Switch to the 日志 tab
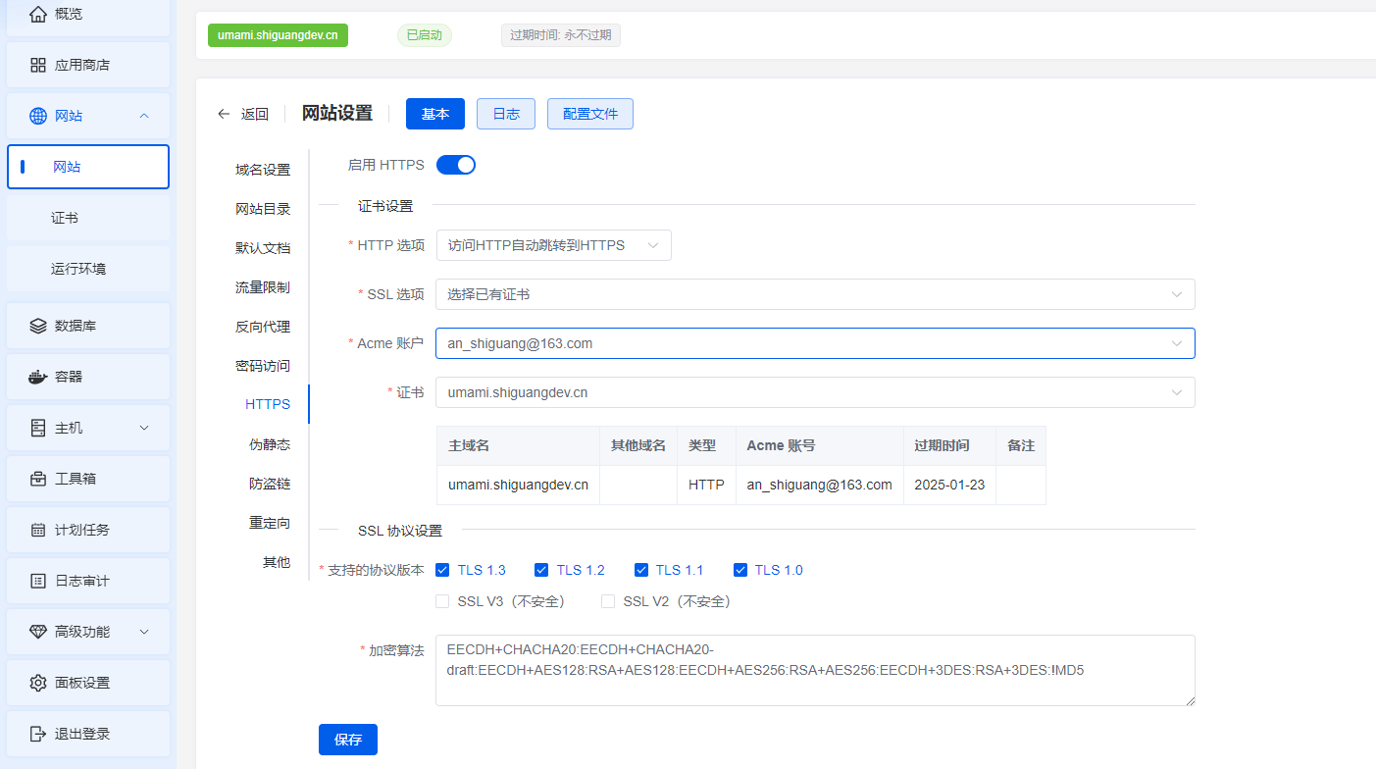This screenshot has height=769, width=1376. click(505, 113)
